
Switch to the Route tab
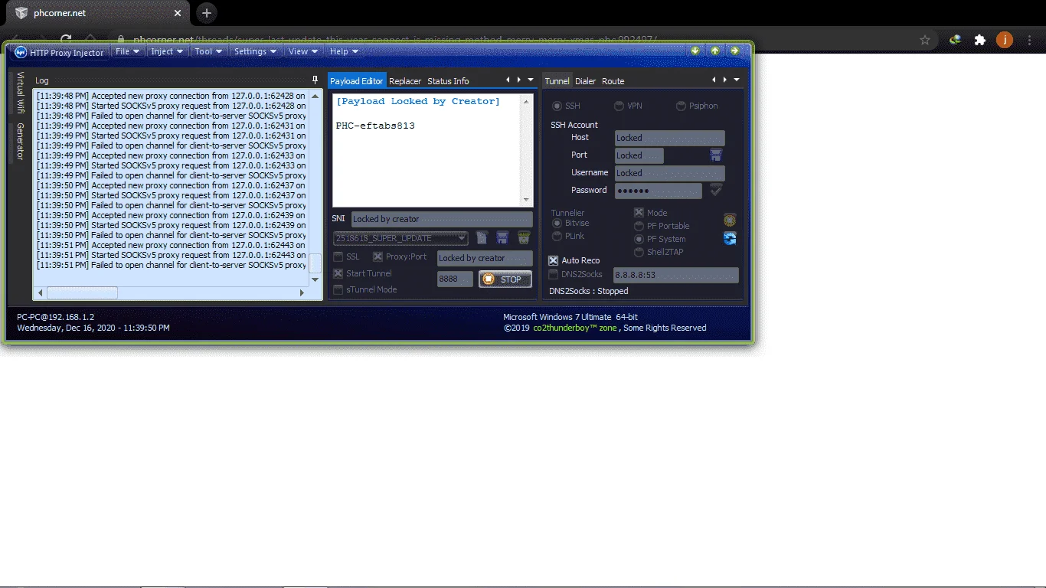point(613,81)
